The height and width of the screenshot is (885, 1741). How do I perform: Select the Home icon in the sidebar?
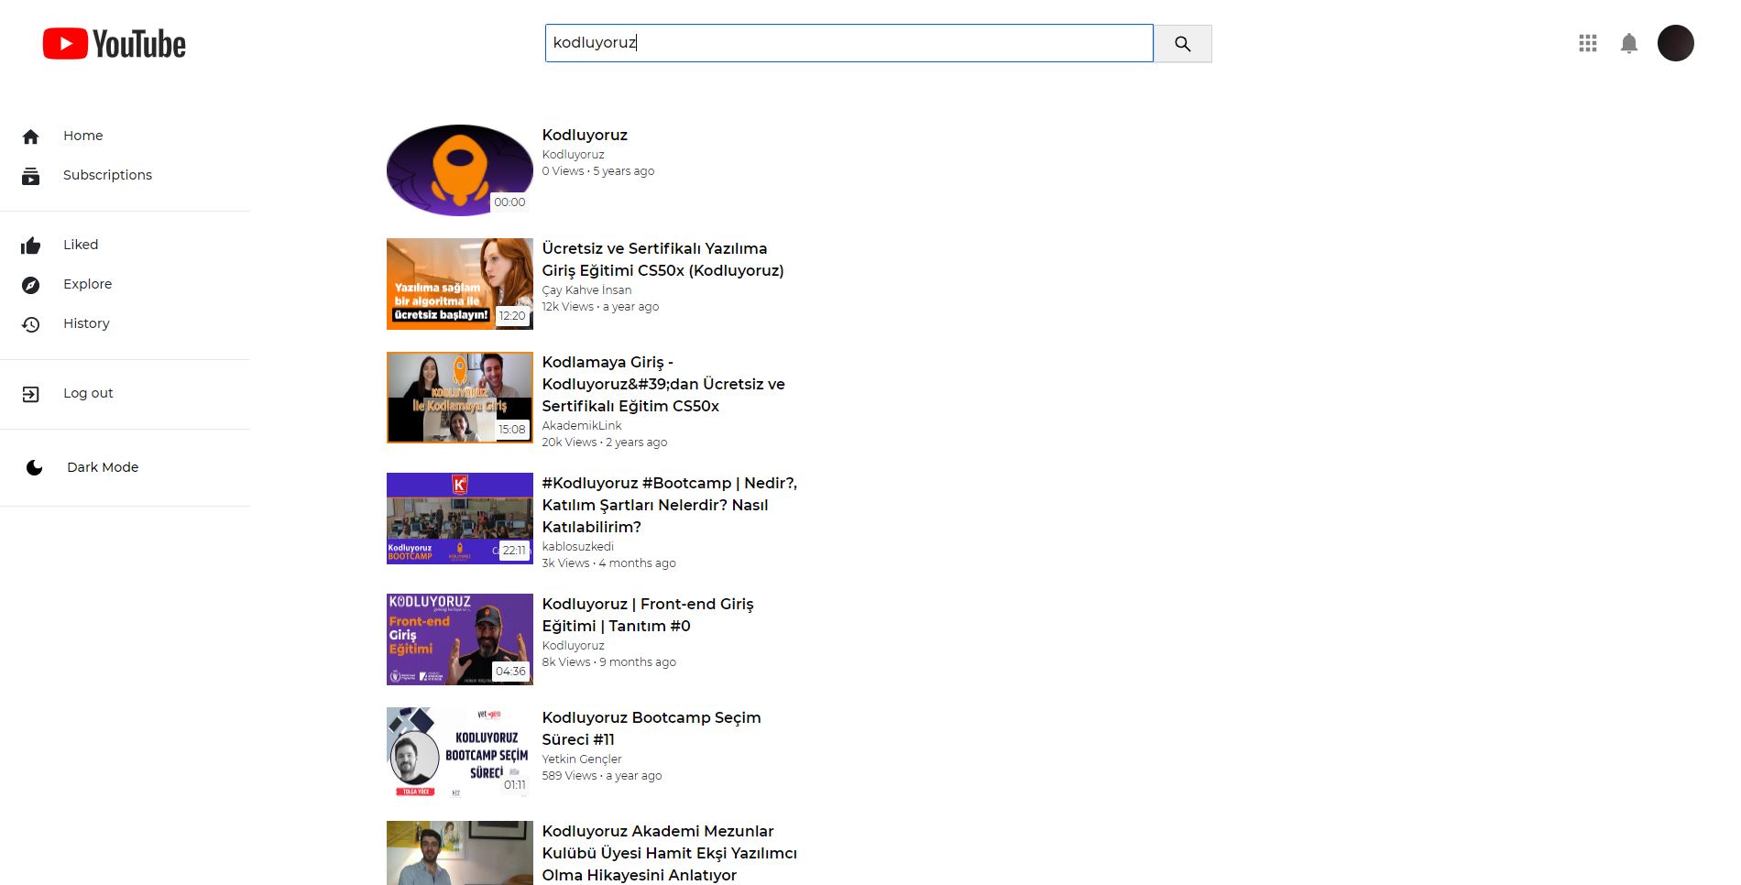click(x=31, y=136)
